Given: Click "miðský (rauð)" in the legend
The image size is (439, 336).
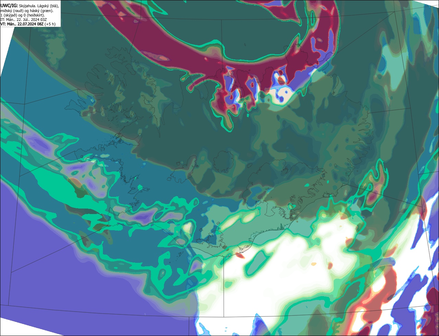Looking at the screenshot, I should pyautogui.click(x=12, y=11).
